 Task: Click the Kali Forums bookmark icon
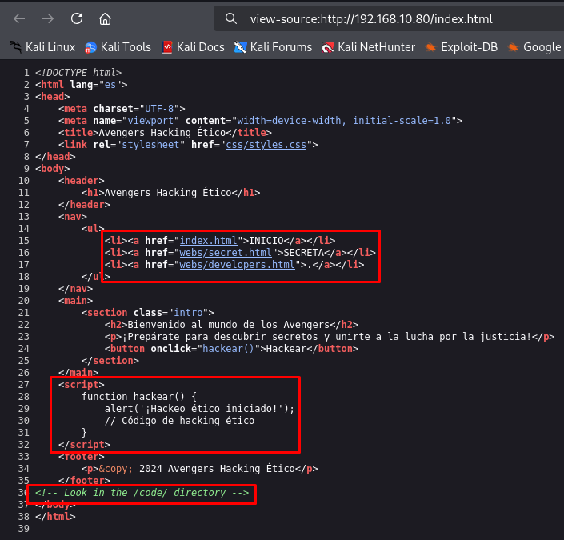(x=240, y=47)
